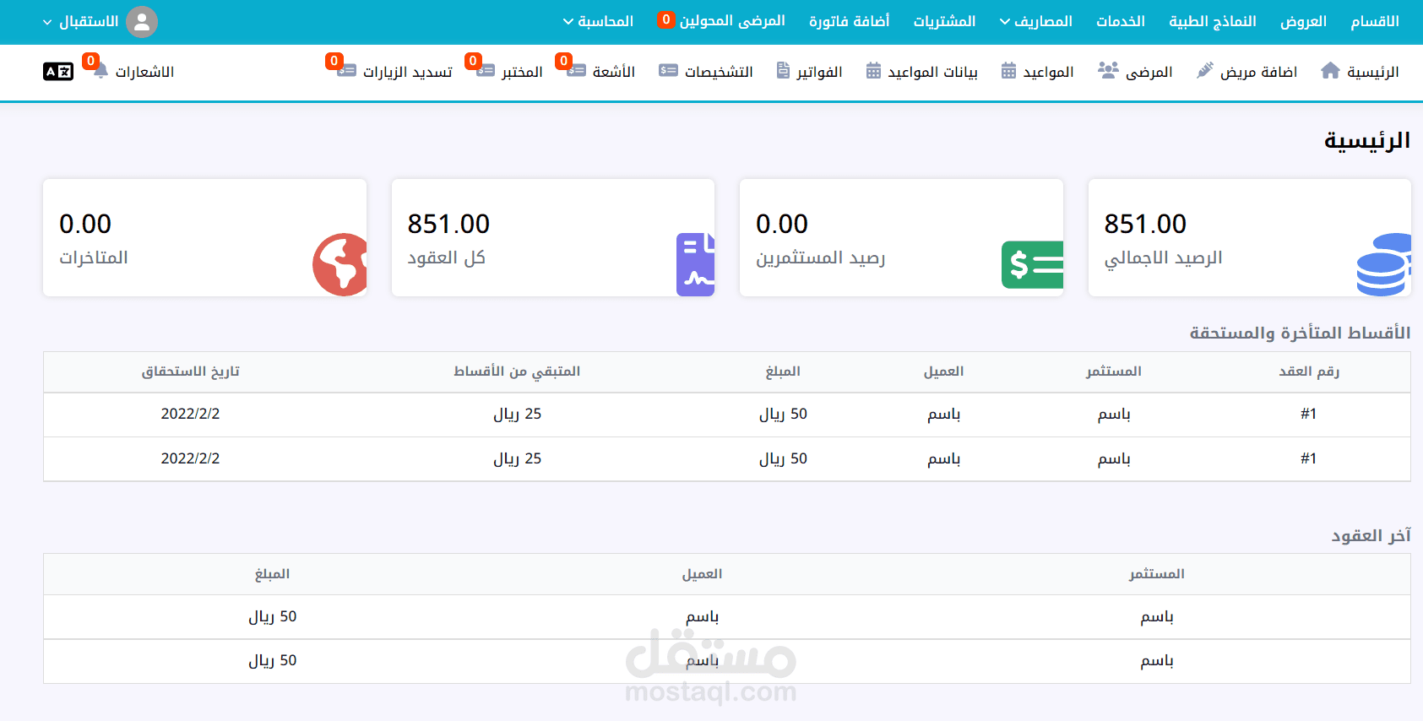This screenshot has height=721, width=1423.
Task: Click the green dollar icon on رصيد المستثمرين card
Action: (1032, 264)
